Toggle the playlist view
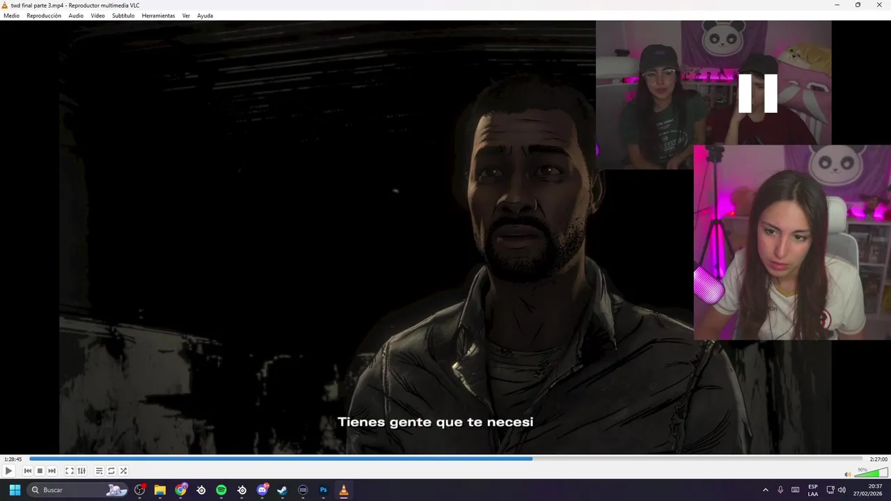Screen dimensions: 891x501 coord(99,471)
